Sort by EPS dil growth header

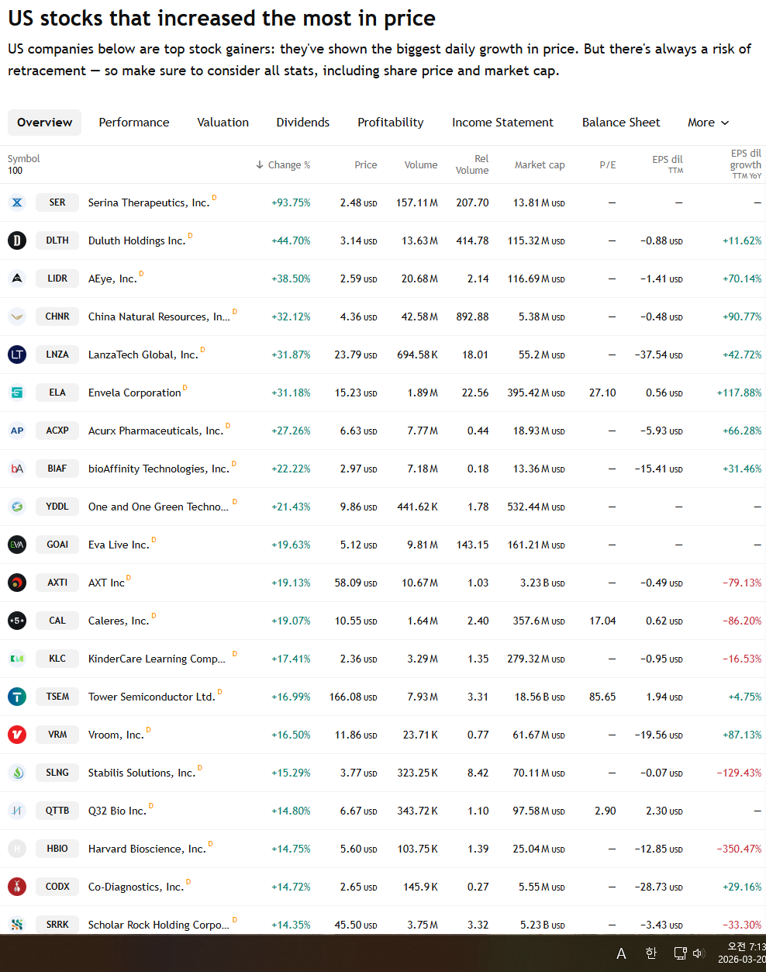[746, 164]
